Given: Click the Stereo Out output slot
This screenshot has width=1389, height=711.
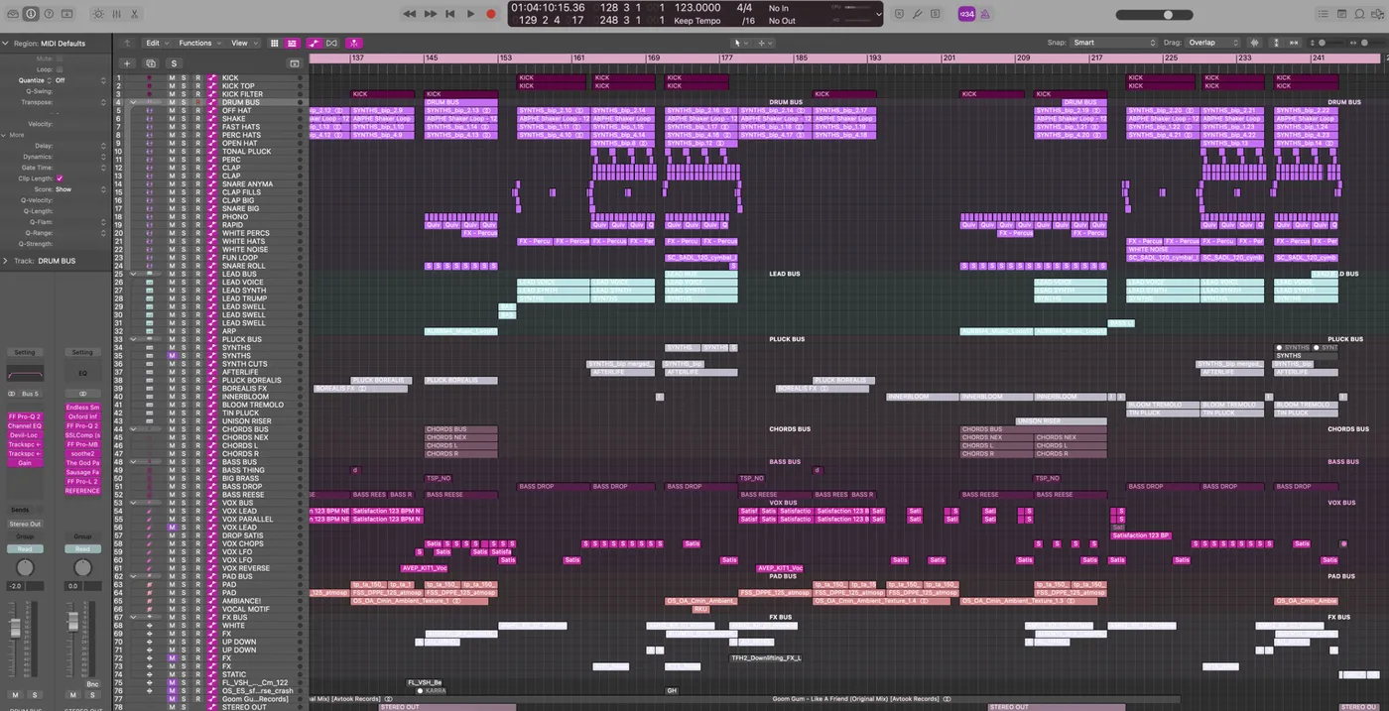Looking at the screenshot, I should pyautogui.click(x=25, y=524).
